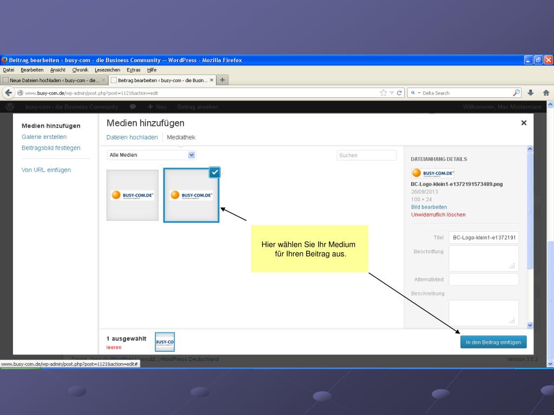
Task: Open the Bearbeiten menu
Action: point(32,70)
